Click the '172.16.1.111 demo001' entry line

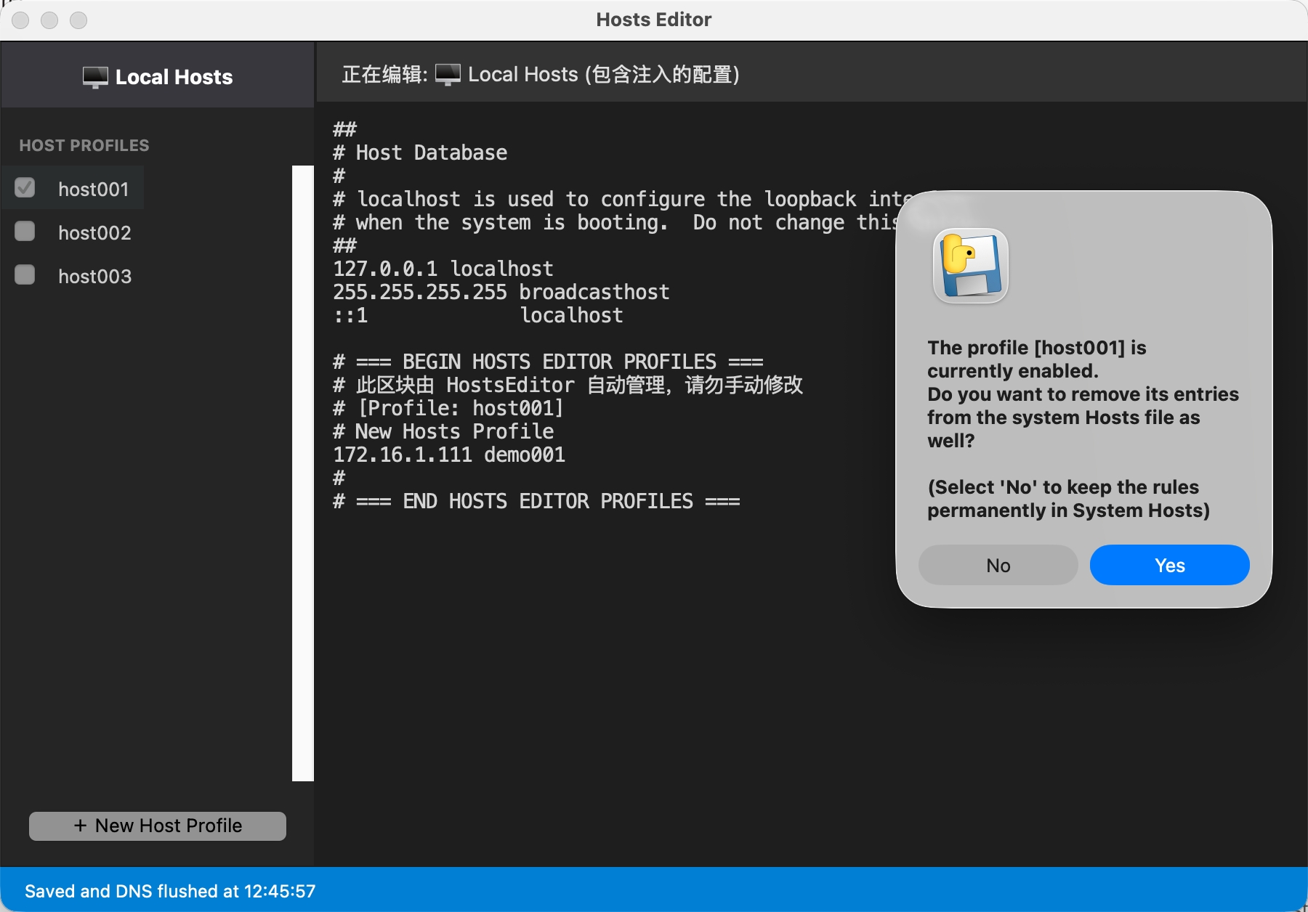point(449,455)
